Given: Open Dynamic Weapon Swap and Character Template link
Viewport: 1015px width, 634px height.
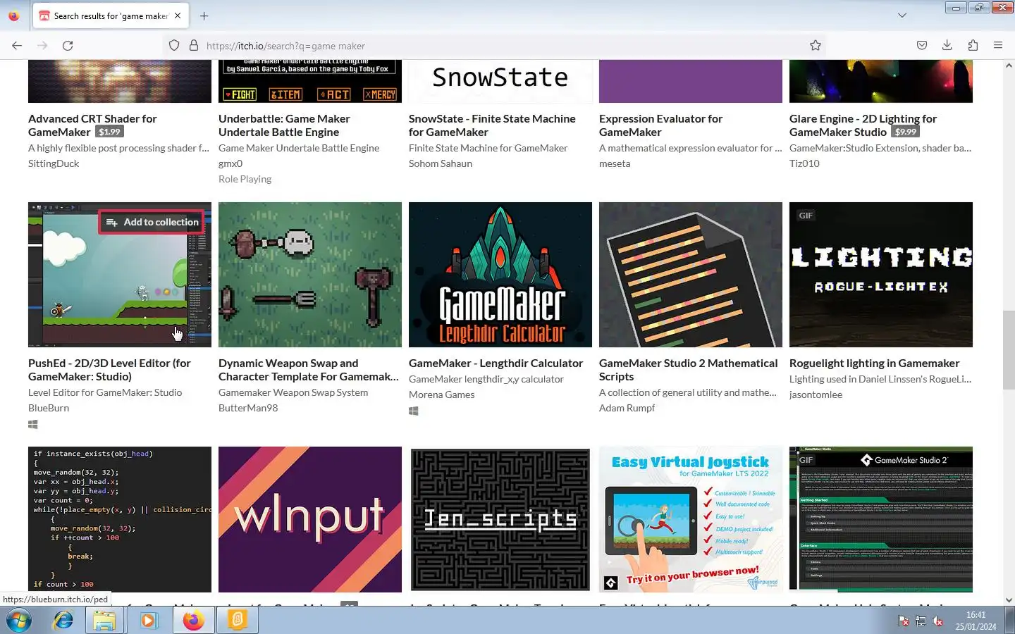Looking at the screenshot, I should [x=309, y=370].
